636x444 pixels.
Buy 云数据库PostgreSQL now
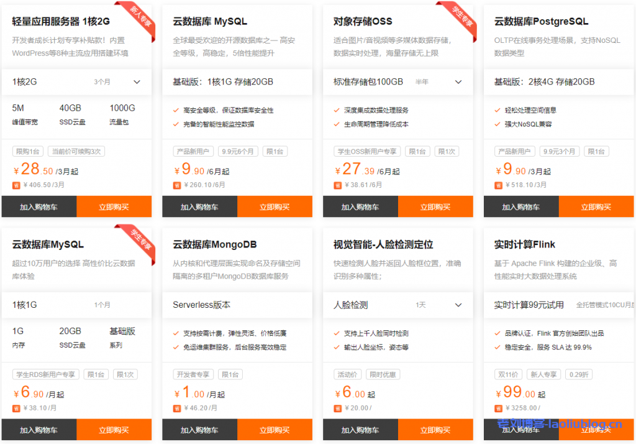tap(596, 207)
